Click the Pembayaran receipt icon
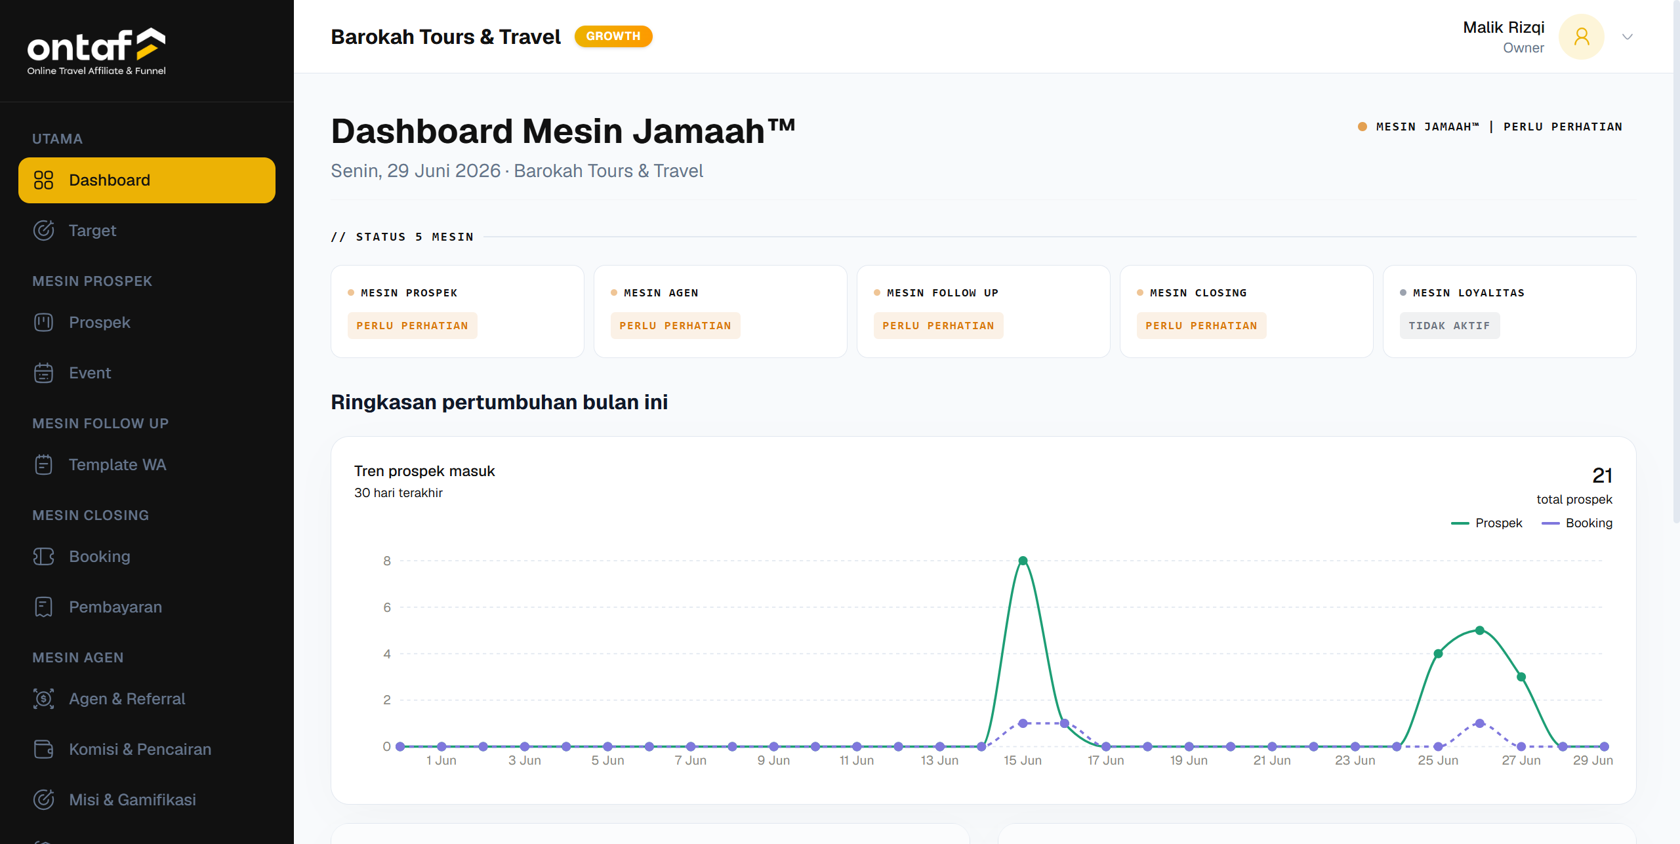The width and height of the screenshot is (1680, 844). pos(43,607)
